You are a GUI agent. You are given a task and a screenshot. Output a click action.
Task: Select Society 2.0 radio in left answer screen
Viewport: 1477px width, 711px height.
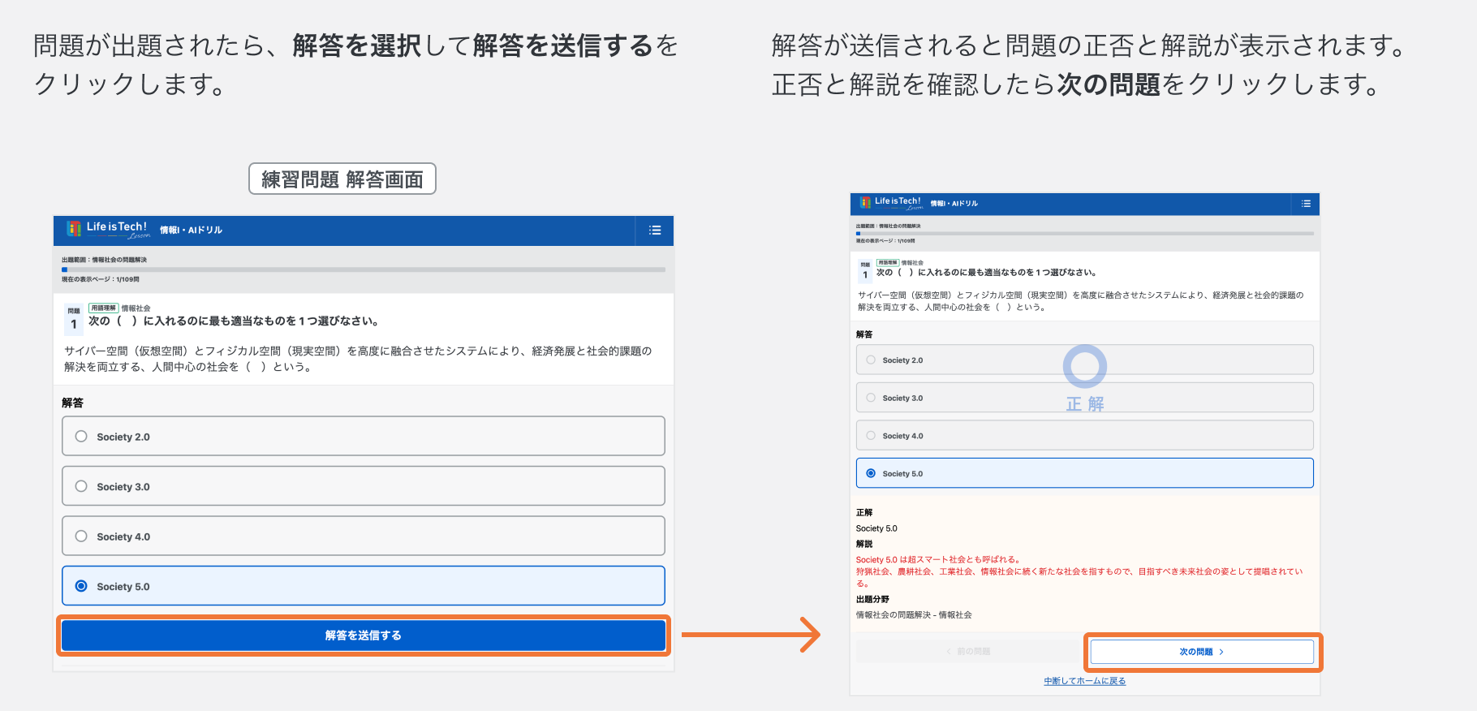tap(81, 436)
